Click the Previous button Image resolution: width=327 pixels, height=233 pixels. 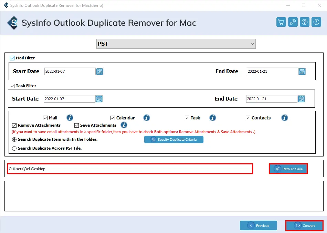coord(259,225)
